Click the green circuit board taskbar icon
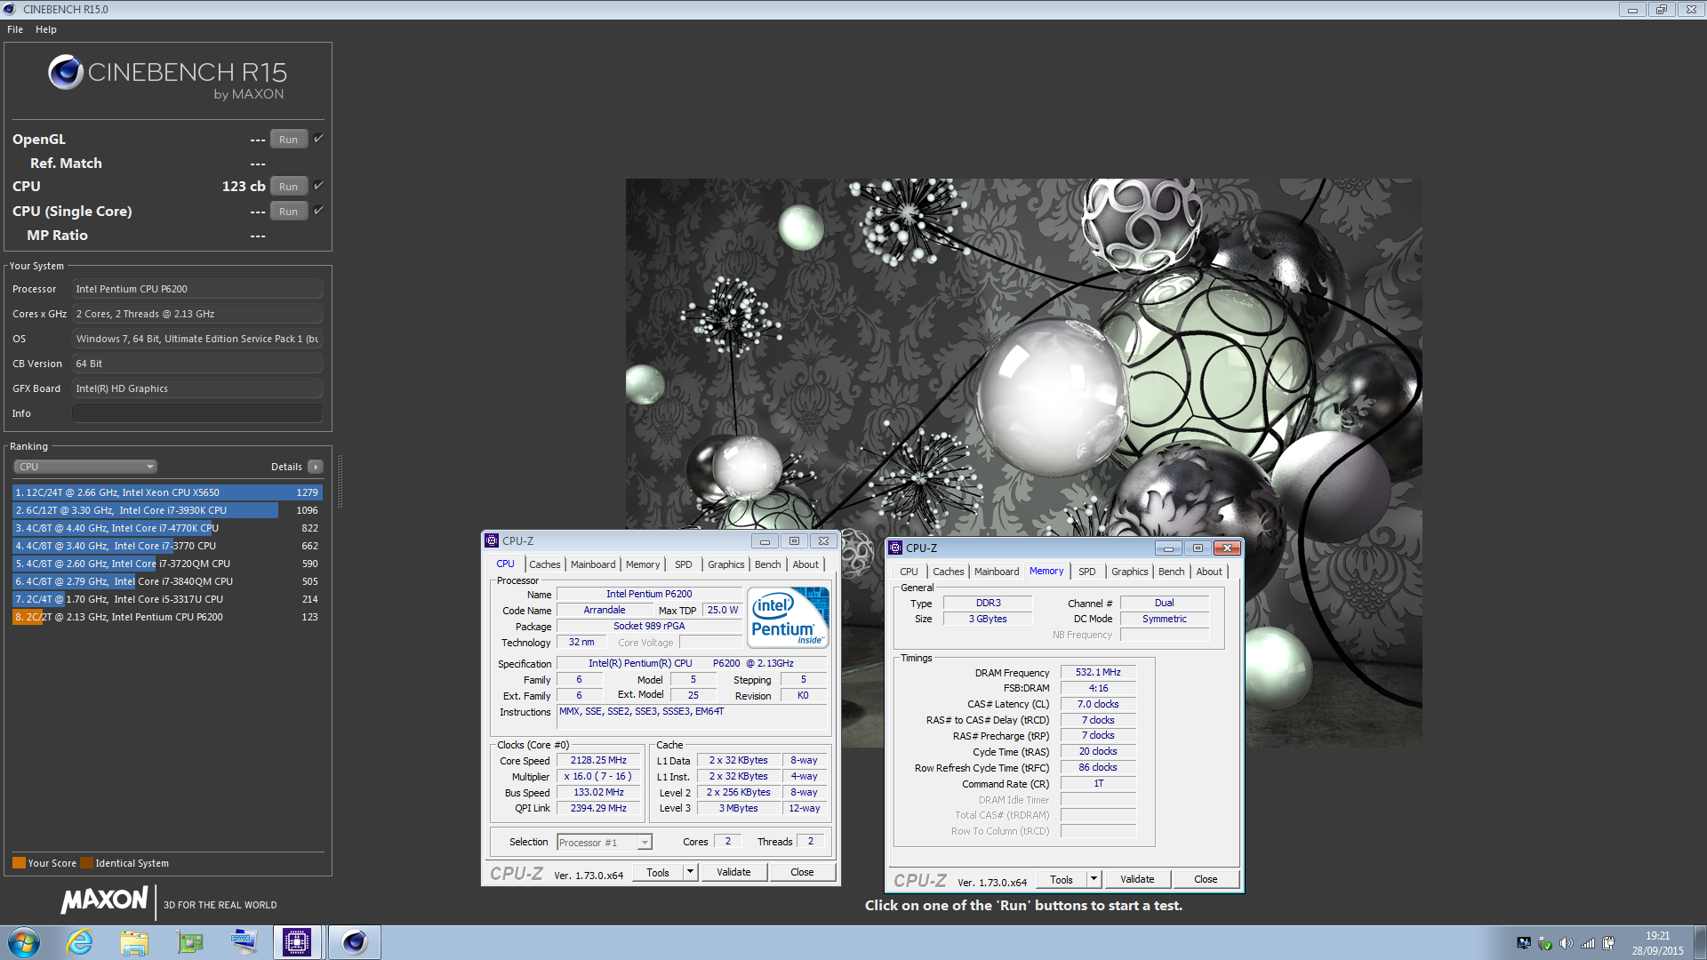Image resolution: width=1707 pixels, height=960 pixels. click(189, 942)
